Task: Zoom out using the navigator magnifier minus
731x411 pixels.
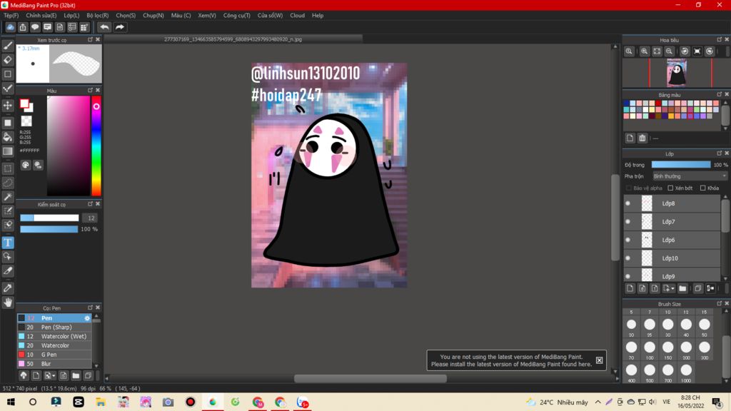Action: pyautogui.click(x=669, y=51)
